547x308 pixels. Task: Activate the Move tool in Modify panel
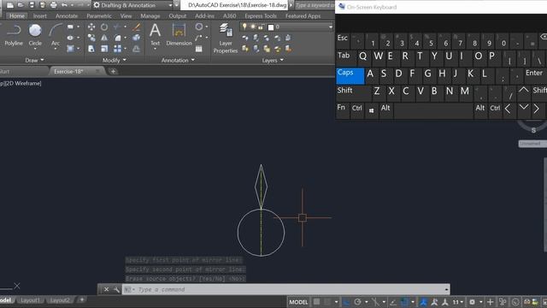(x=91, y=27)
